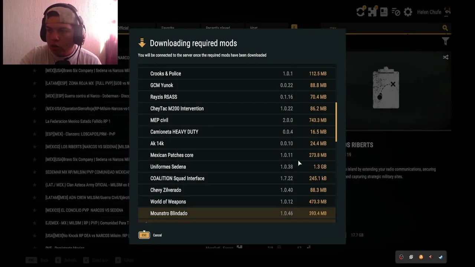Viewport: 475px width, 267px height.
Task: Favorite the Clanzero: LOSCAPOS server star
Action: 35,134
